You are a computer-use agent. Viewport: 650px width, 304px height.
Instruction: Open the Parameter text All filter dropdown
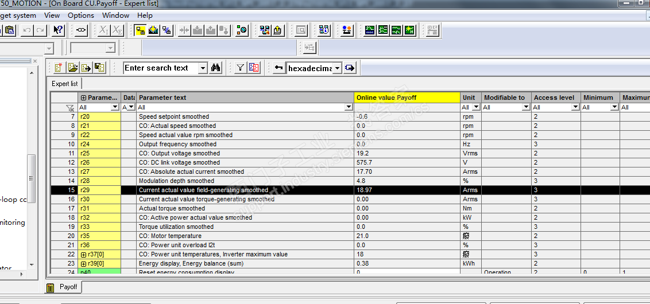coord(349,107)
